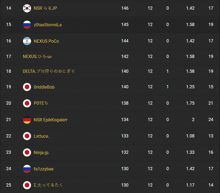Click the score 140 for 0riddleBob
This screenshot has height=193, width=220.
125,87
